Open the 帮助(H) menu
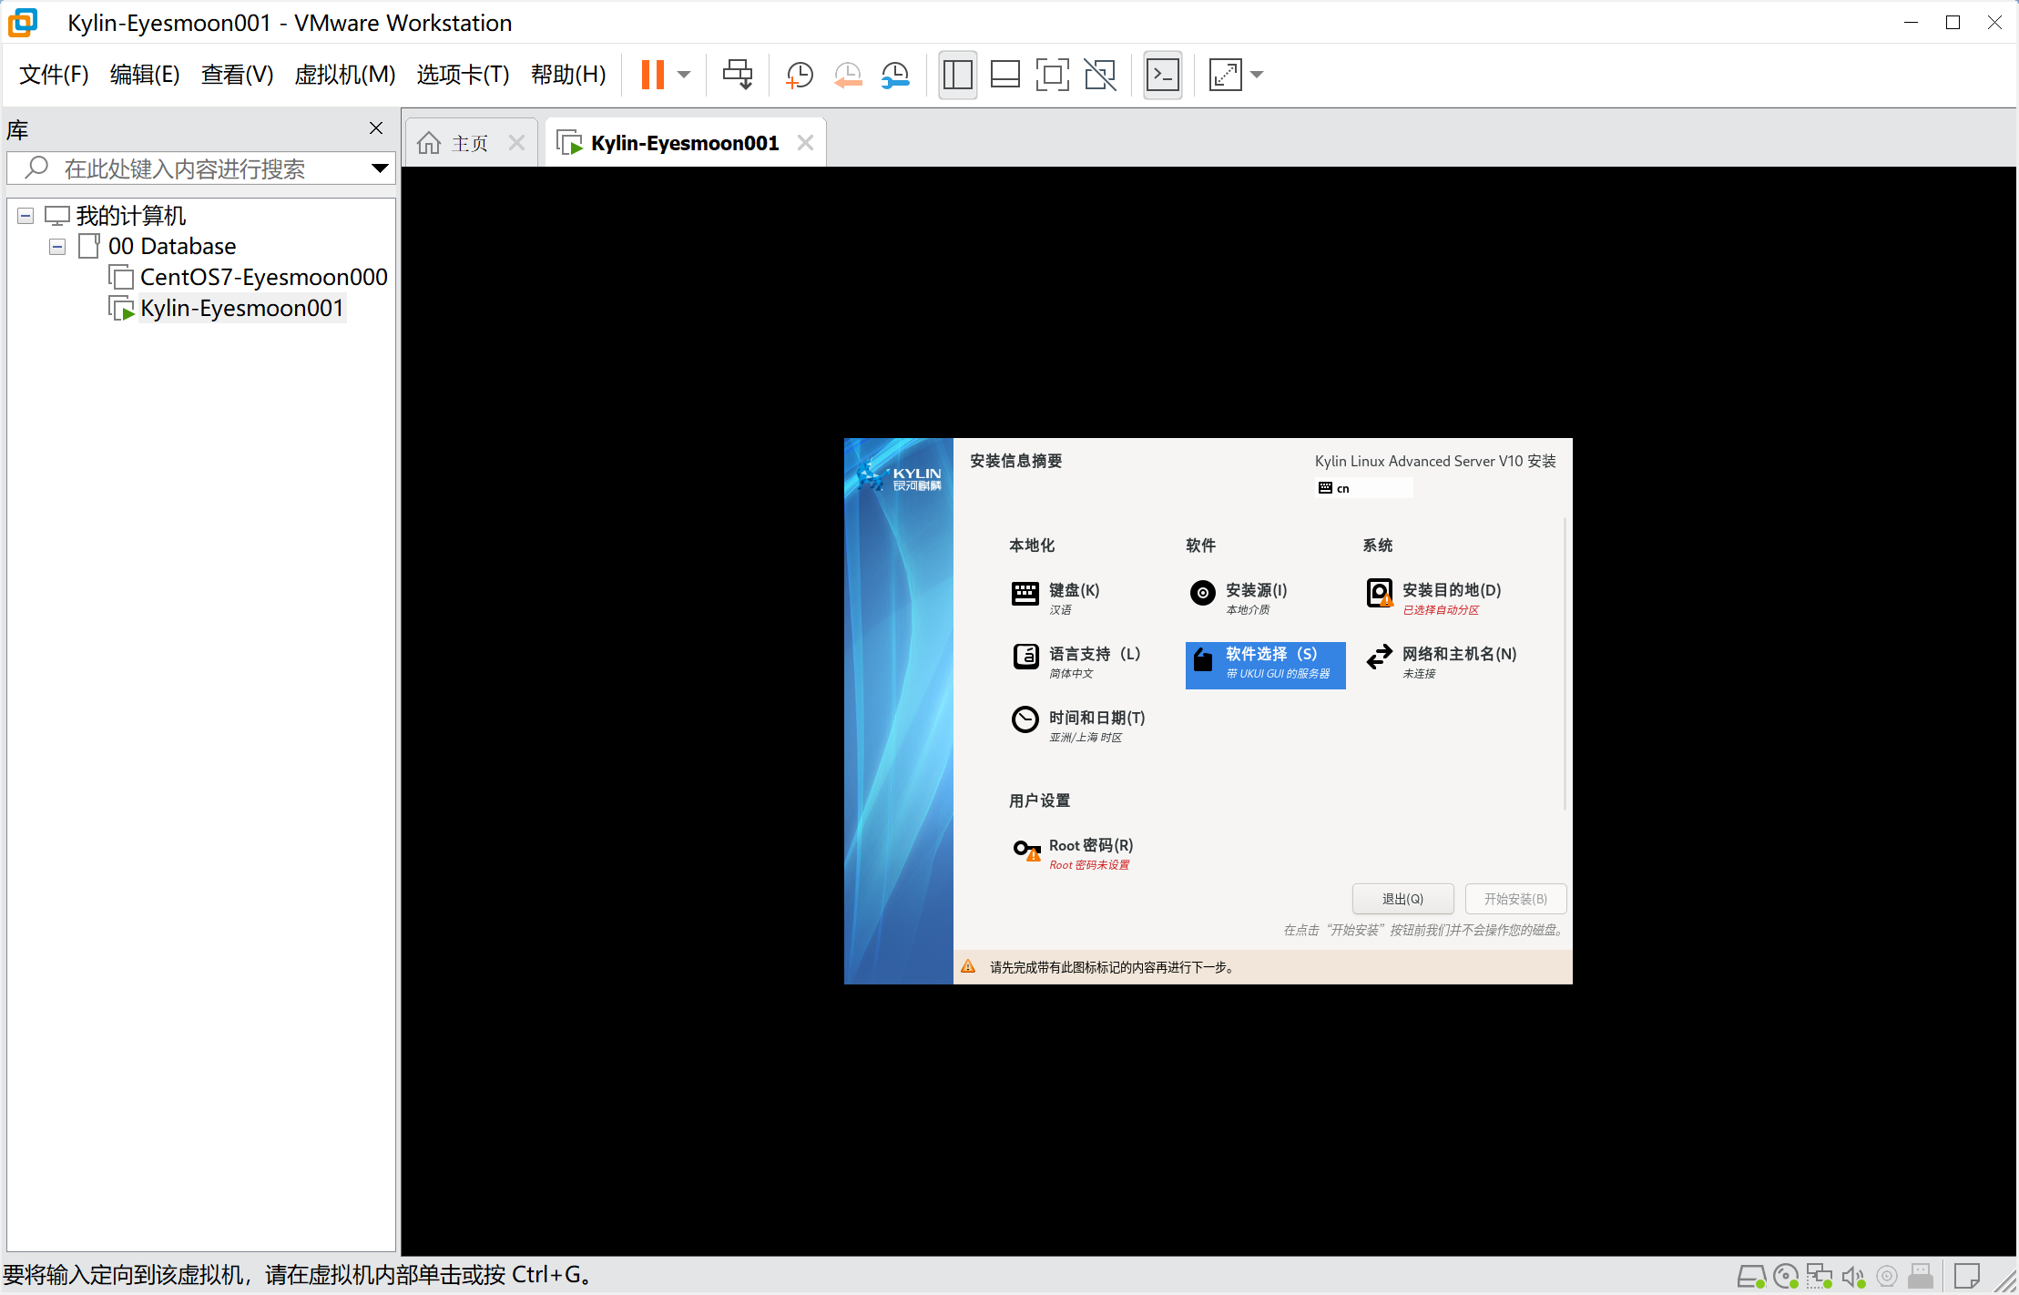2019x1295 pixels. tap(568, 75)
